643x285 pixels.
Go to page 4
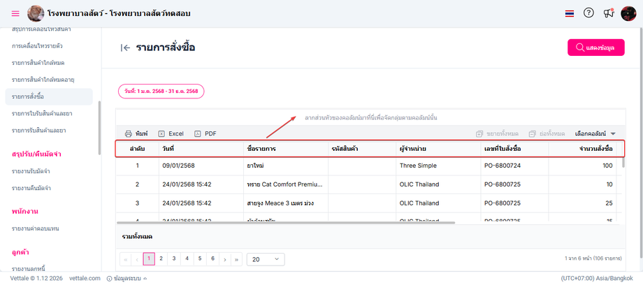(x=187, y=258)
